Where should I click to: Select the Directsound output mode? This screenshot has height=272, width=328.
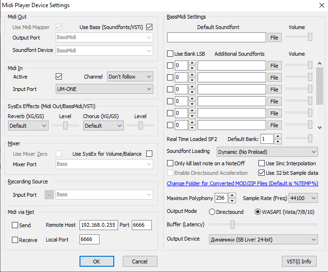pos(212,212)
